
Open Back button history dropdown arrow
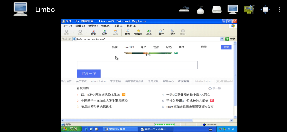point(73,32)
